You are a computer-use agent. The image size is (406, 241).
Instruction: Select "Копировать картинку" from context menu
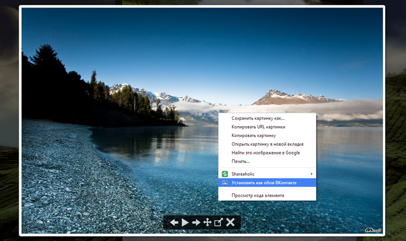[253, 135]
